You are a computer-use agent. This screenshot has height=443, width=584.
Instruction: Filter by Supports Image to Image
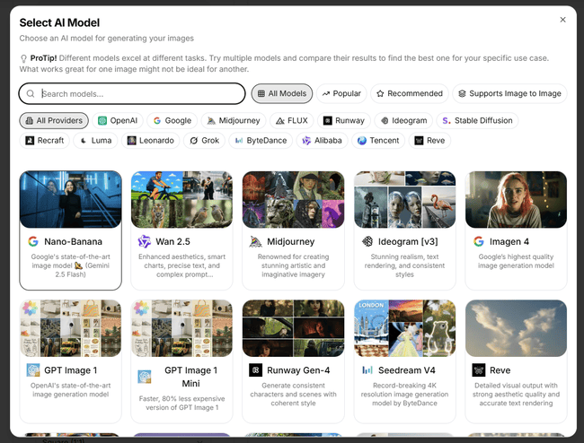pos(509,93)
